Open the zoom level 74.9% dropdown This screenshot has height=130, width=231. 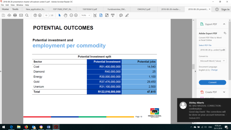tap(85, 15)
